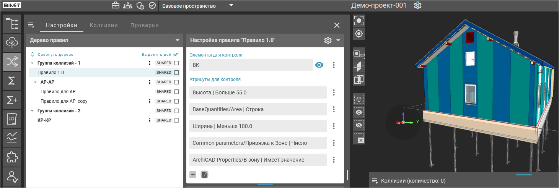The height and width of the screenshot is (188, 559).
Task: Click Выделить всё to select all
Action: pyautogui.click(x=157, y=55)
